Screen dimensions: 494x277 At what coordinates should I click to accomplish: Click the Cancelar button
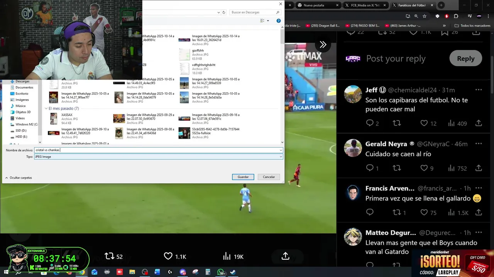[269, 177]
